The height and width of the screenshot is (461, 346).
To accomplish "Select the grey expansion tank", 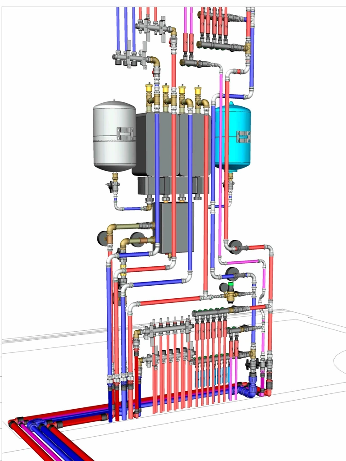I will coord(114,136).
